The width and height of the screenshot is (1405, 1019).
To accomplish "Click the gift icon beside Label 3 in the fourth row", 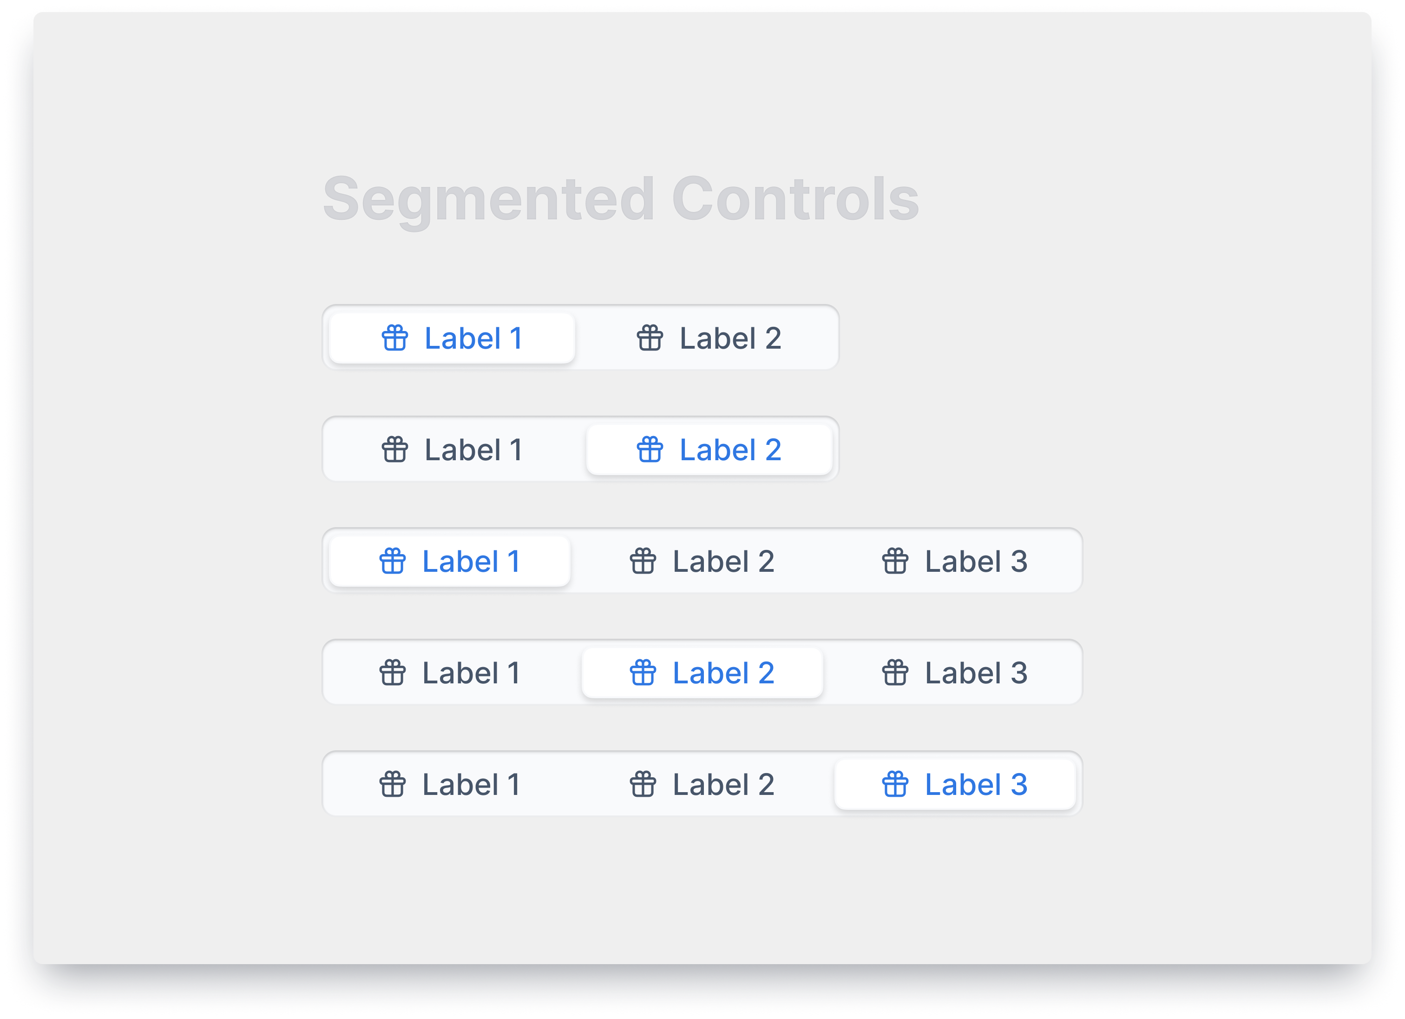I will 895,673.
